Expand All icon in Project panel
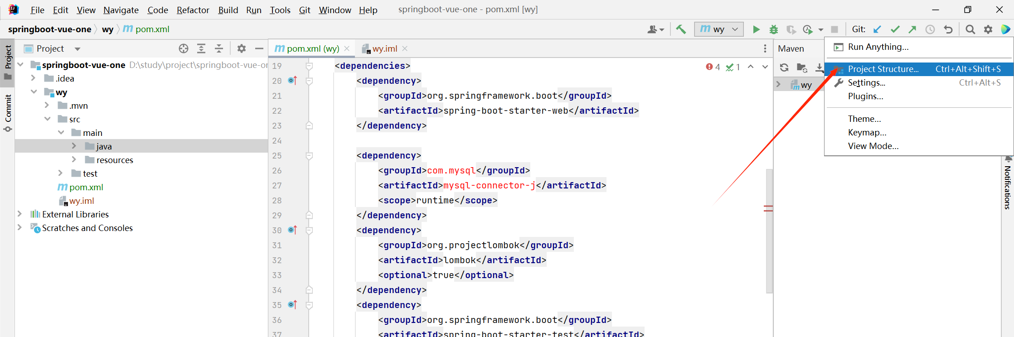This screenshot has width=1014, height=337. coord(201,48)
